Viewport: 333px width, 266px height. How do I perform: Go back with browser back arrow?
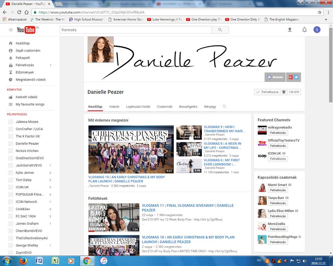5,12
